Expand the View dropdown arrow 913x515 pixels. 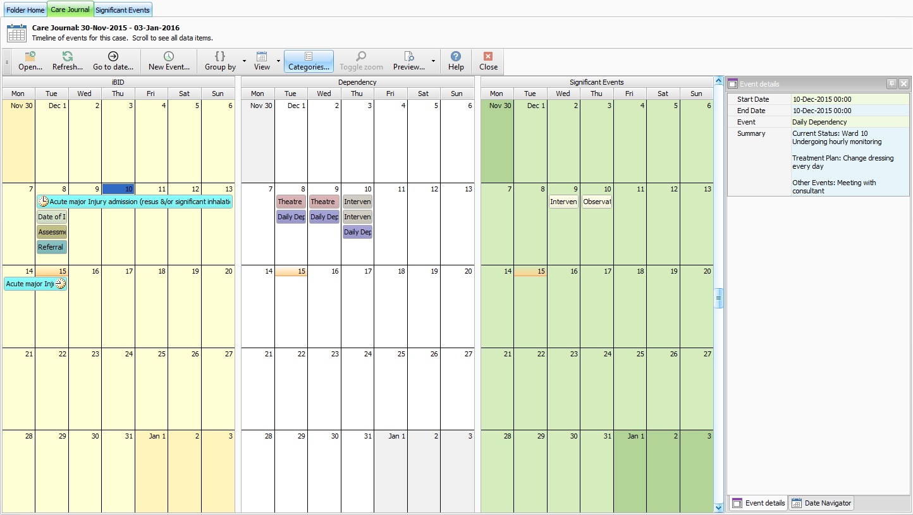(278, 61)
